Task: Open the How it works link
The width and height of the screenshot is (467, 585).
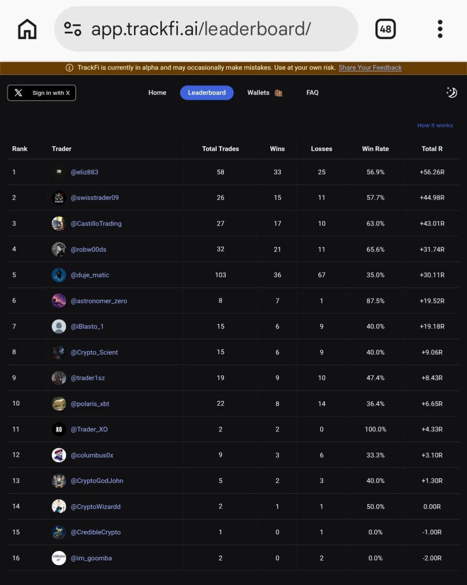Action: click(x=434, y=125)
